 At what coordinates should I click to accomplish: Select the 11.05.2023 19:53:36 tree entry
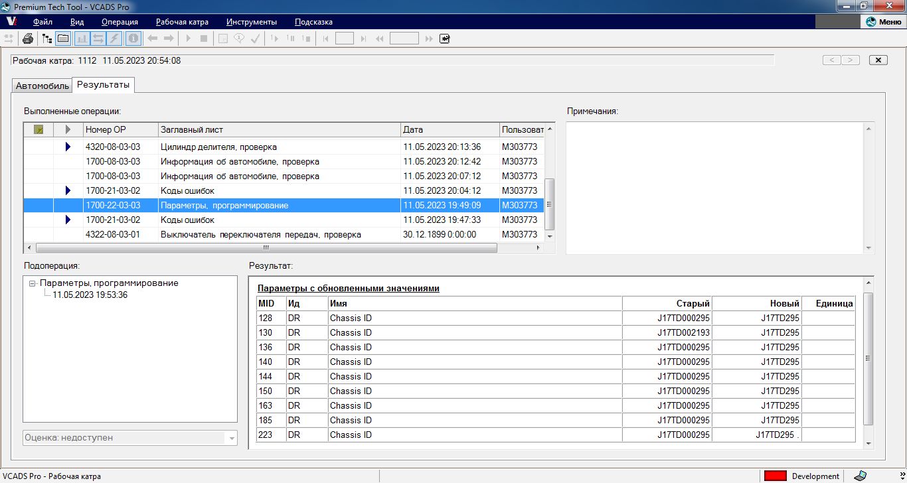pos(90,295)
